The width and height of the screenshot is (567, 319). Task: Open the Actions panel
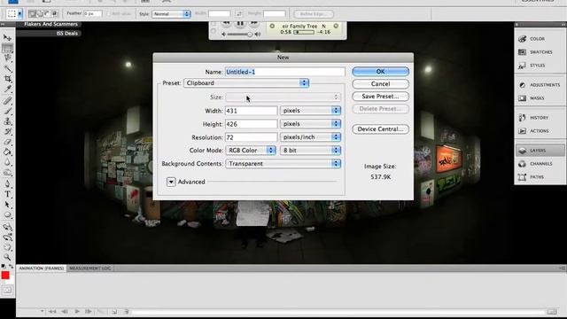[540, 131]
